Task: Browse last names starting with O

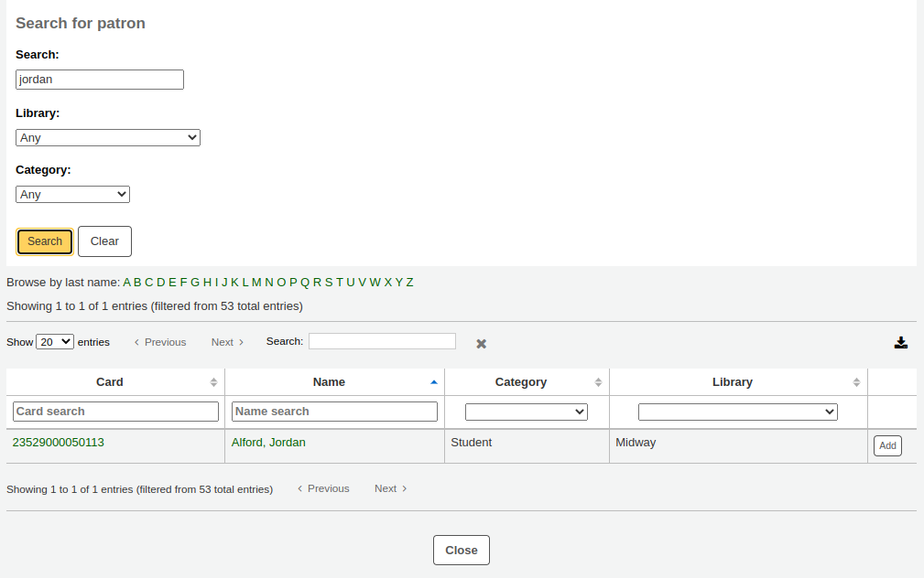Action: tap(281, 283)
